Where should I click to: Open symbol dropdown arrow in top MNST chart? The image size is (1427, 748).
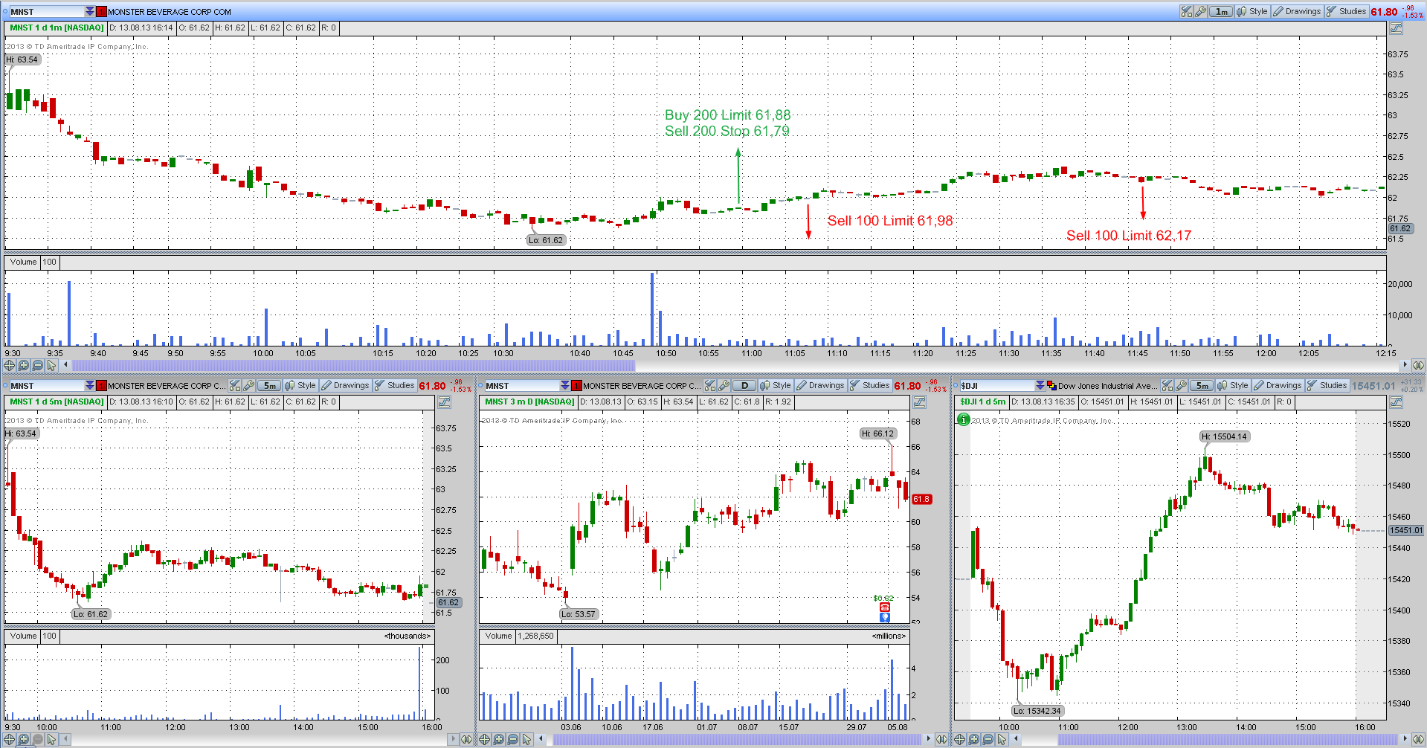click(x=90, y=12)
